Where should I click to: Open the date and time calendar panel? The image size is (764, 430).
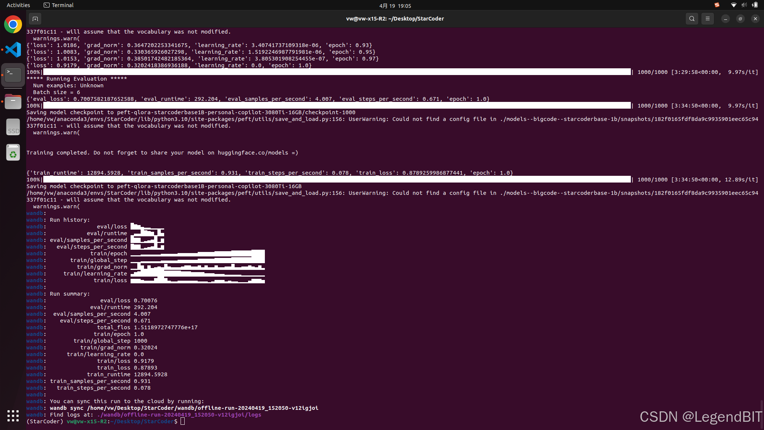click(x=395, y=6)
